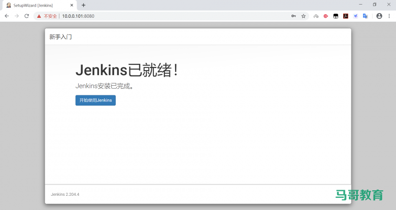396x210 pixels.
Task: Click the Jenkins 2.204.4 version text
Action: [x=65, y=194]
